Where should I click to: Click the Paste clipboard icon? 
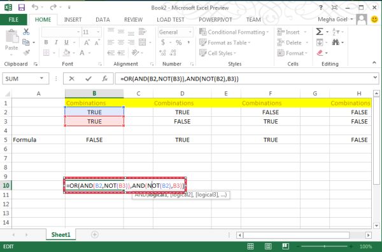click(11, 36)
